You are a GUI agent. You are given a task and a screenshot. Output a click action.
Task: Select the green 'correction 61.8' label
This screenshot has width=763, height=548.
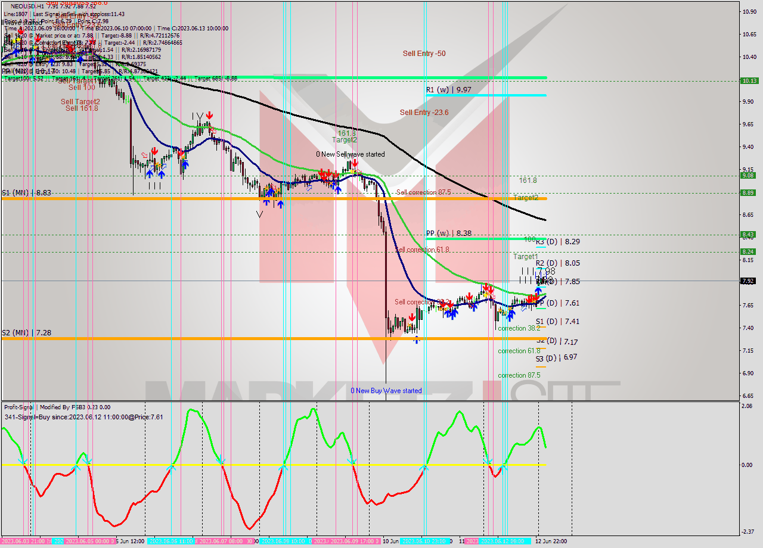pos(519,351)
